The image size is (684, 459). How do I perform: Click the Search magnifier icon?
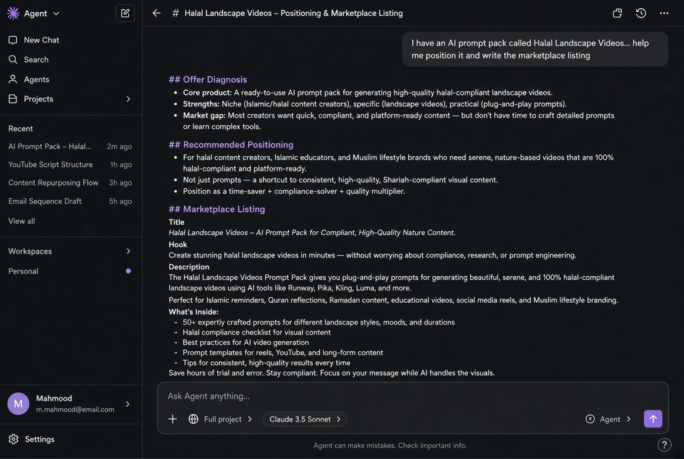13,59
